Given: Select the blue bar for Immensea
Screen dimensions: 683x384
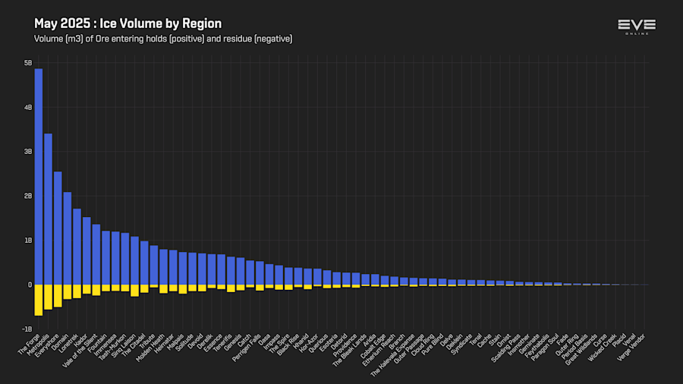Looking at the screenshot, I should 115,258.
